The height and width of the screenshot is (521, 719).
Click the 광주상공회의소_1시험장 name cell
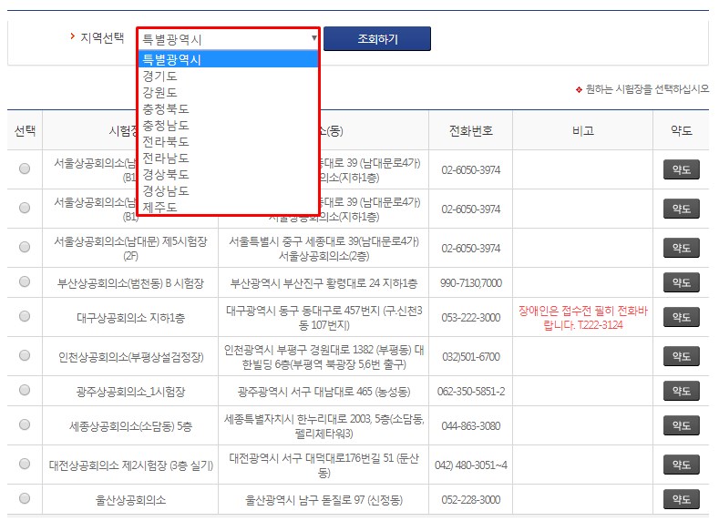click(x=130, y=392)
